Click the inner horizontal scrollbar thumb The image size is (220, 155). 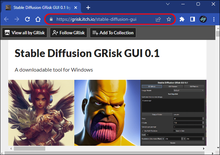point(29,148)
